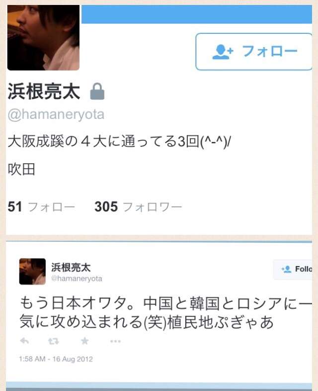
Task: Click the profile name 浜根亮太 heading
Action: [44, 91]
